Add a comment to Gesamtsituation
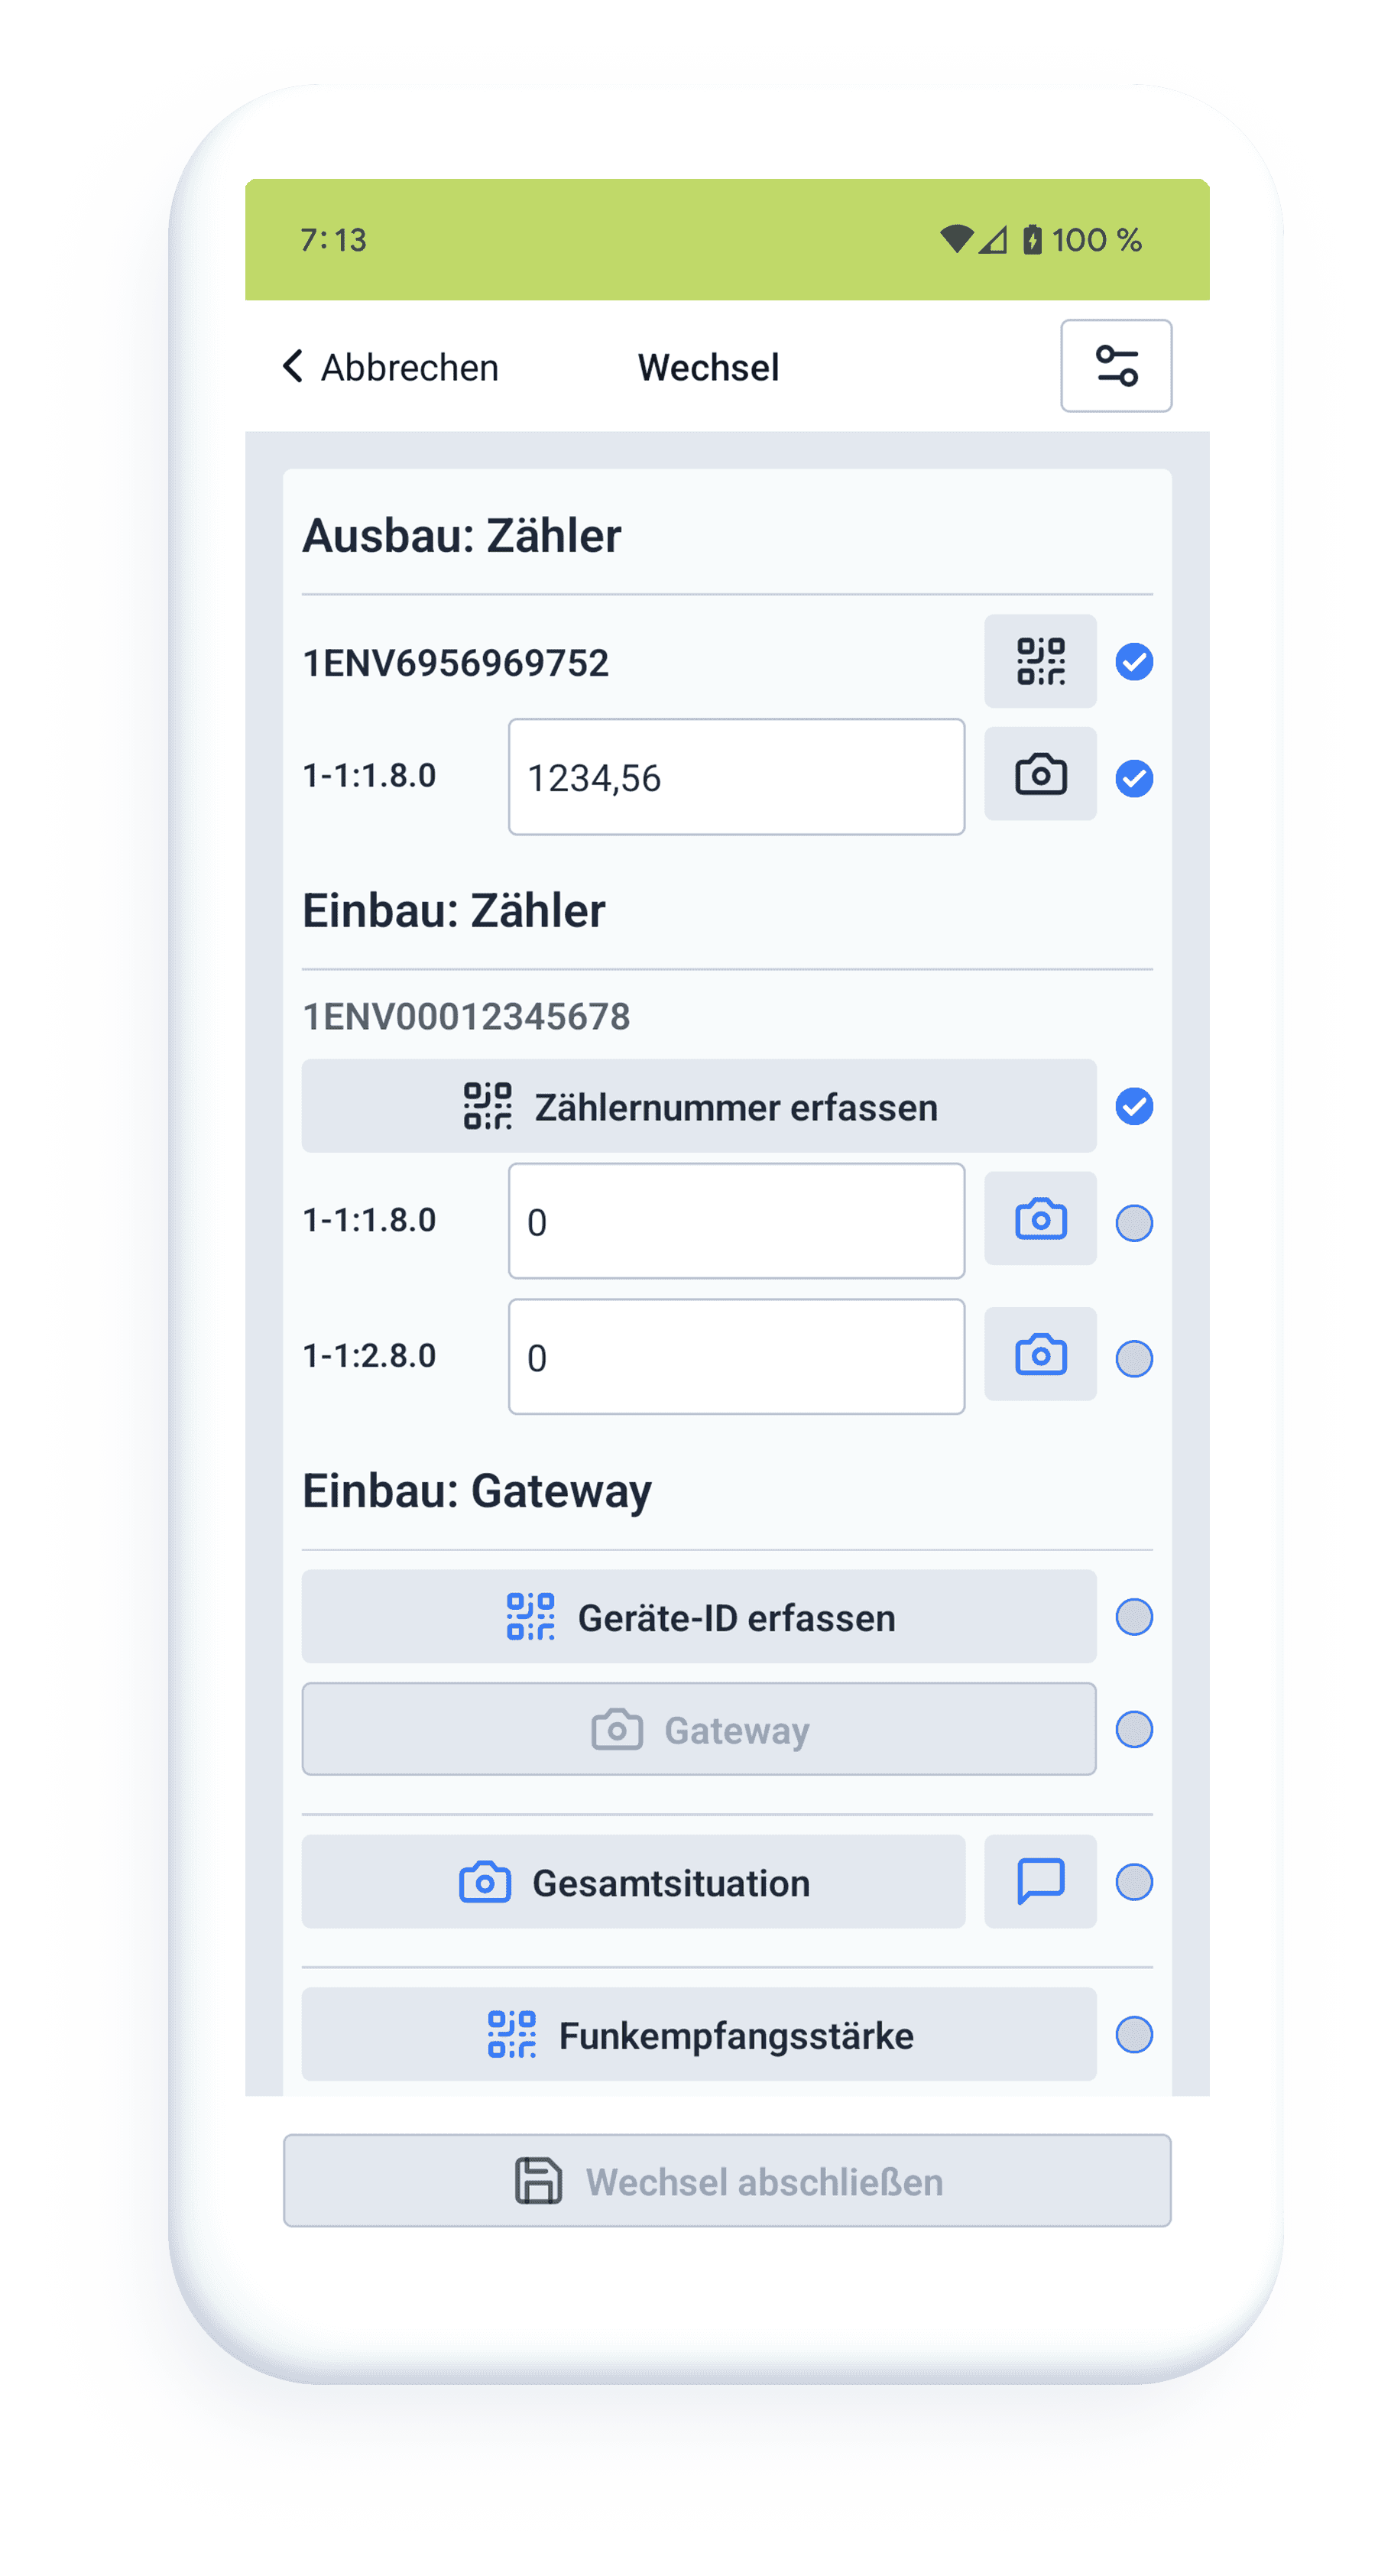 tap(1040, 1881)
